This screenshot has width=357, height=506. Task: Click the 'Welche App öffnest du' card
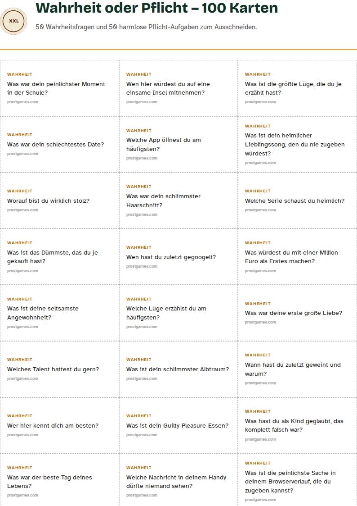[178, 144]
